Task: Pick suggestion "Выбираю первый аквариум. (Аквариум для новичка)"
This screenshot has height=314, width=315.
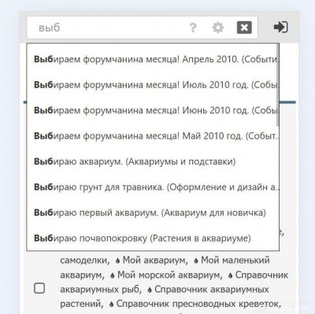Action: coord(153,212)
